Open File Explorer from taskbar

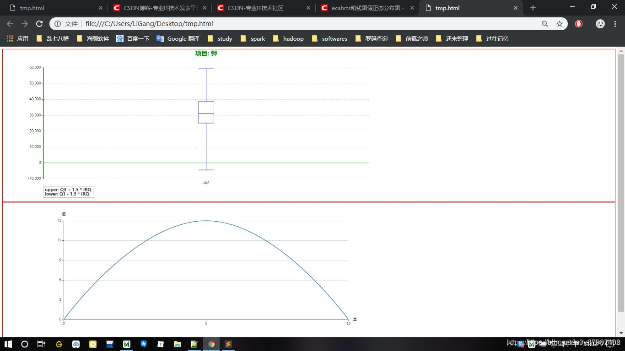(x=178, y=344)
